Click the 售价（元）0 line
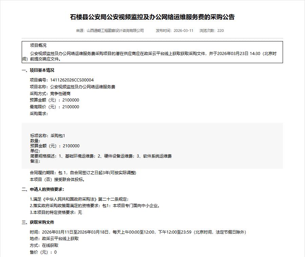 click(43, 252)
